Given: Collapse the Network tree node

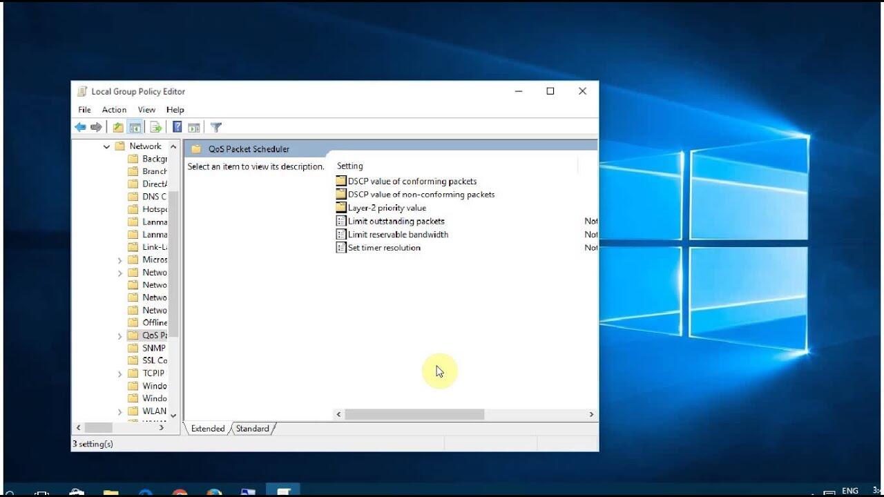Looking at the screenshot, I should [x=106, y=146].
